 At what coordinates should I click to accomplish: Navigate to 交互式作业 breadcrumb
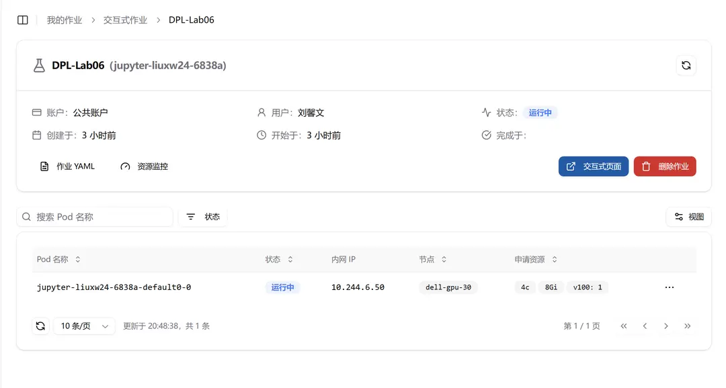point(125,20)
